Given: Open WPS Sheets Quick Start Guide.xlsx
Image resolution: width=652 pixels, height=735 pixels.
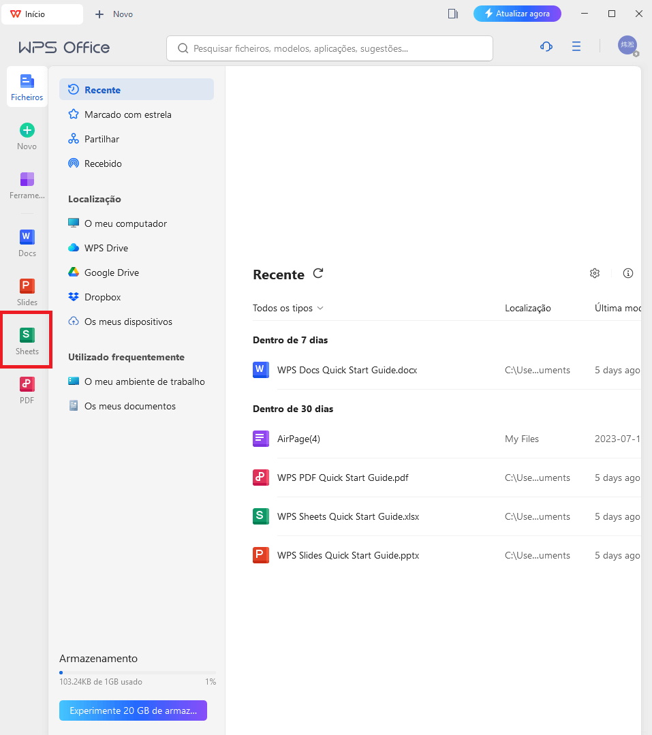Looking at the screenshot, I should [x=347, y=516].
